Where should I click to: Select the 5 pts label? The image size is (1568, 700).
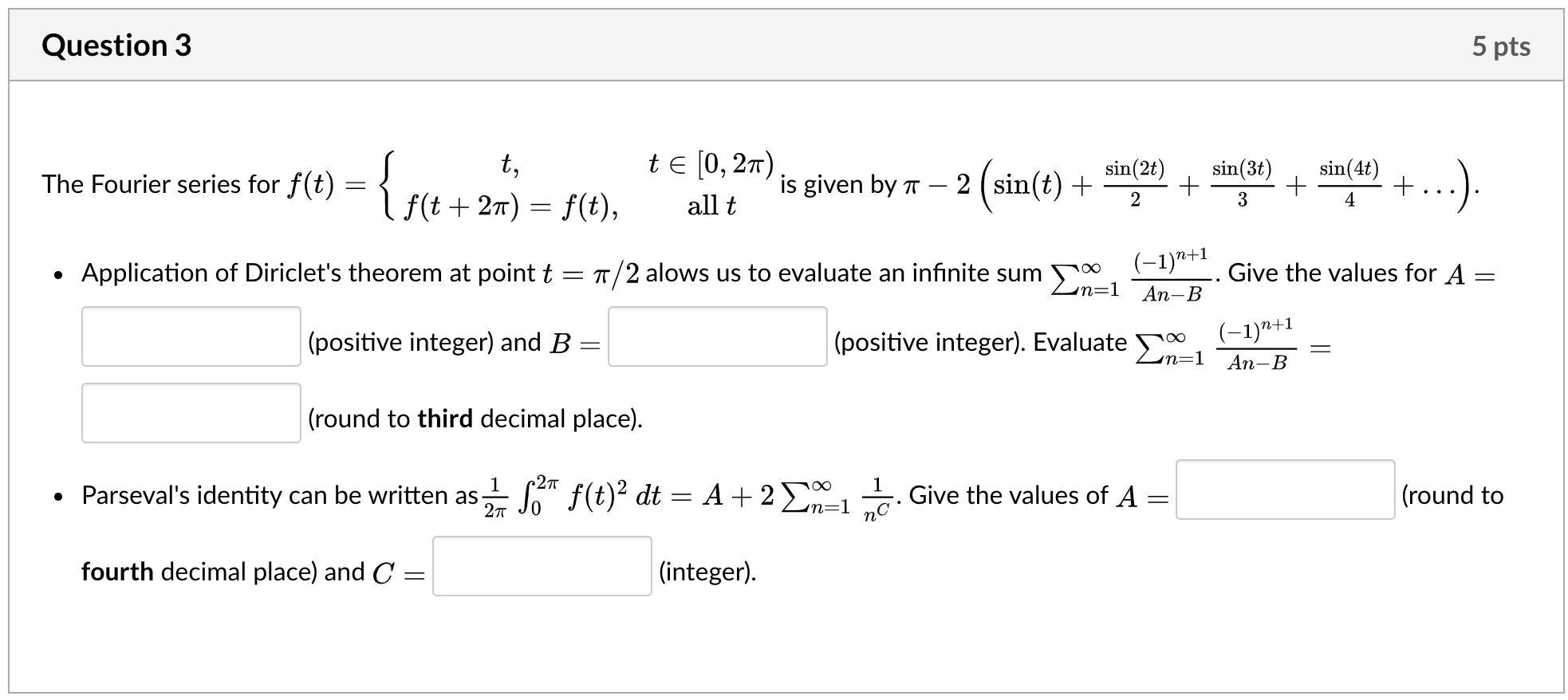[1505, 45]
